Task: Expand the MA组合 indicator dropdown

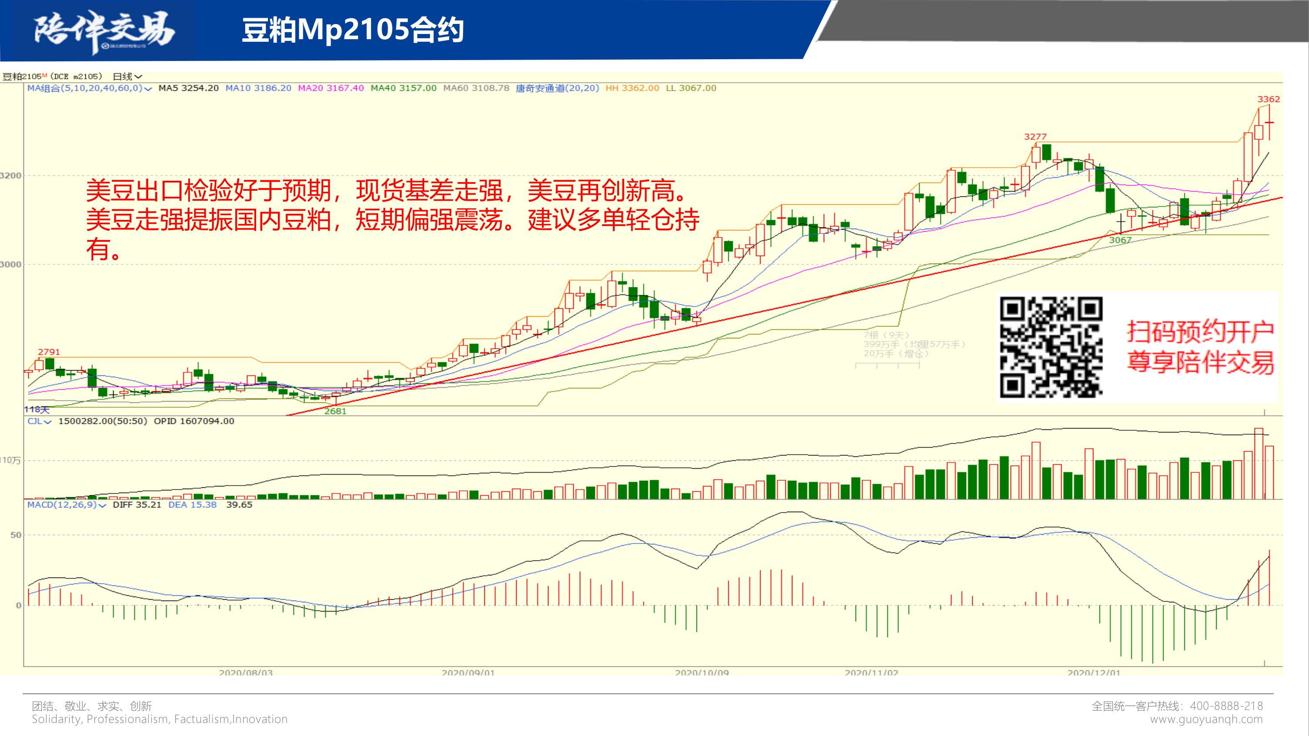Action: pyautogui.click(x=148, y=89)
